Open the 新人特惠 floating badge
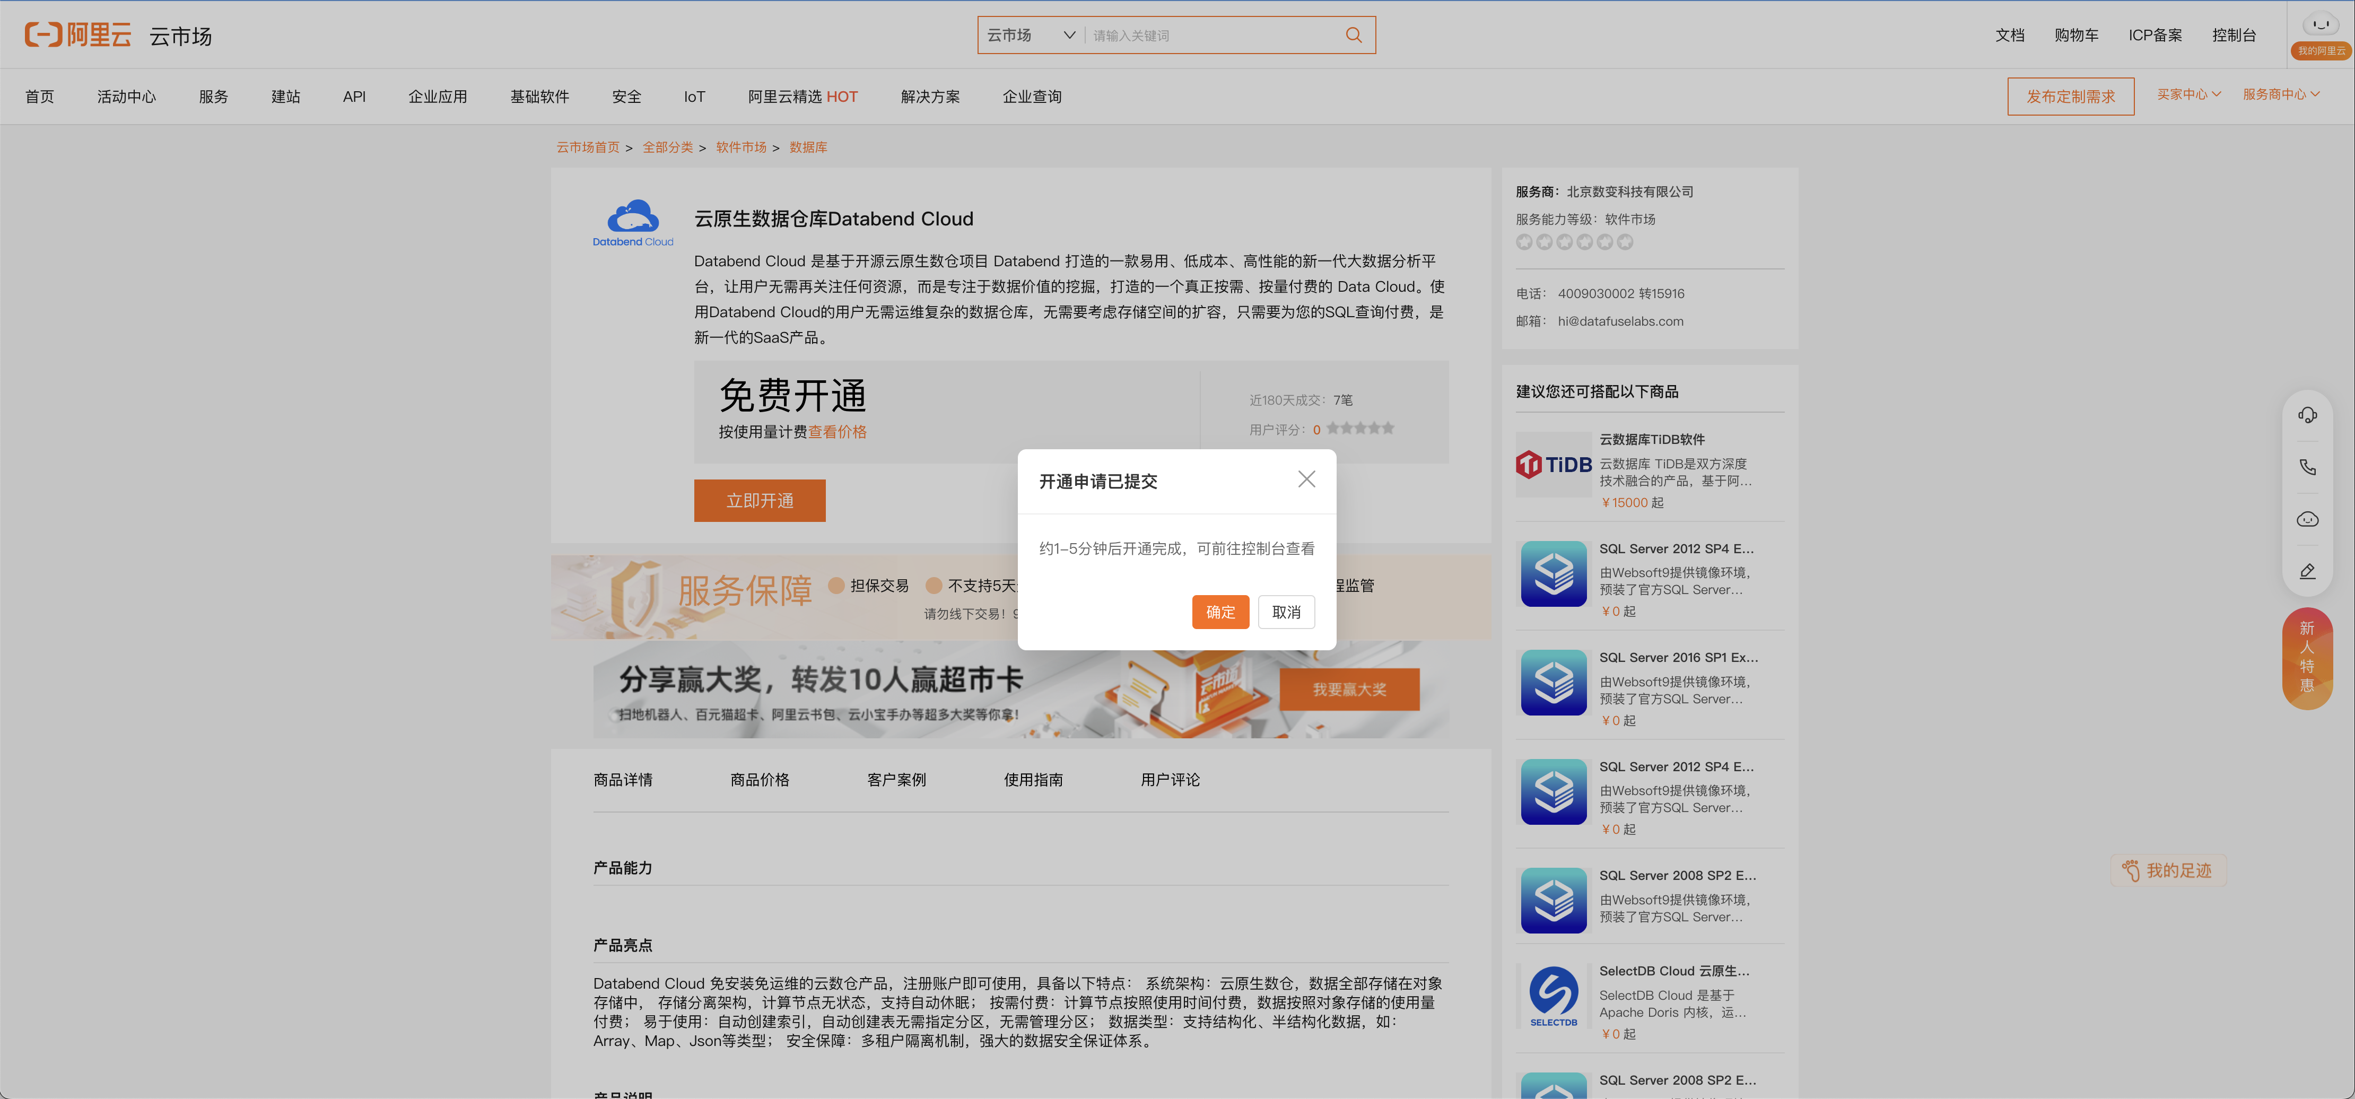The width and height of the screenshot is (2355, 1099). tap(2307, 658)
